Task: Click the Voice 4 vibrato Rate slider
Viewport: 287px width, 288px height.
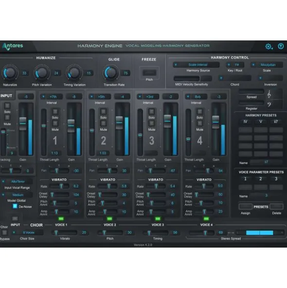Action: point(204,186)
